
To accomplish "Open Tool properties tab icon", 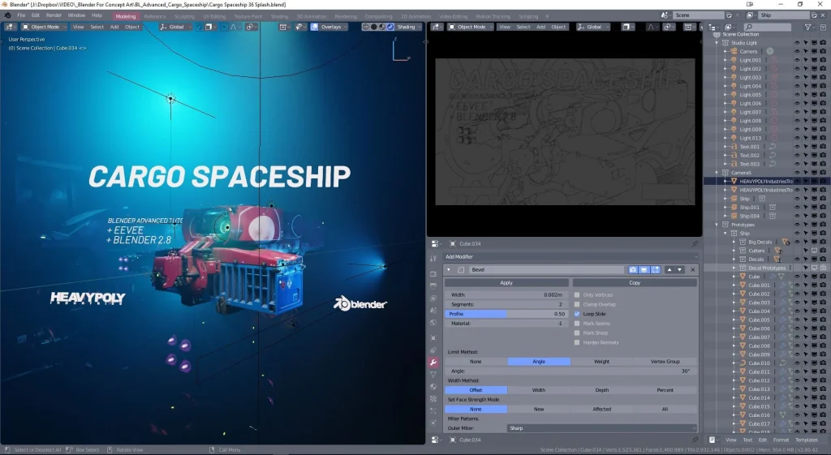I will pyautogui.click(x=433, y=258).
